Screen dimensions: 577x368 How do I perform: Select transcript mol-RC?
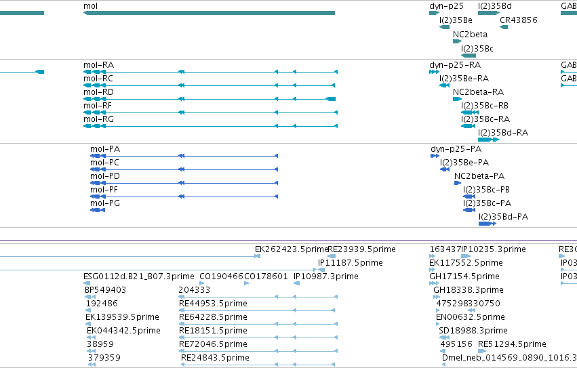209,85
